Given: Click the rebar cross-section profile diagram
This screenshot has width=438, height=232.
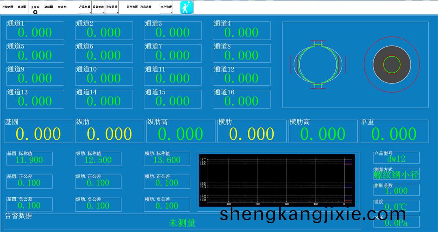Looking at the screenshot, I should point(318,64).
